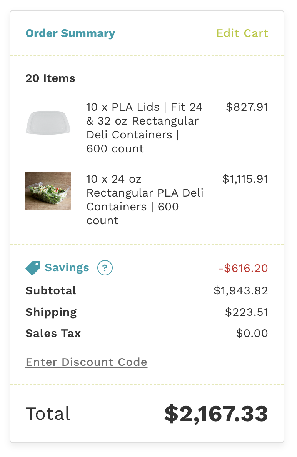Click the 20 Items label
Image resolution: width=297 pixels, height=457 pixels.
click(x=50, y=78)
